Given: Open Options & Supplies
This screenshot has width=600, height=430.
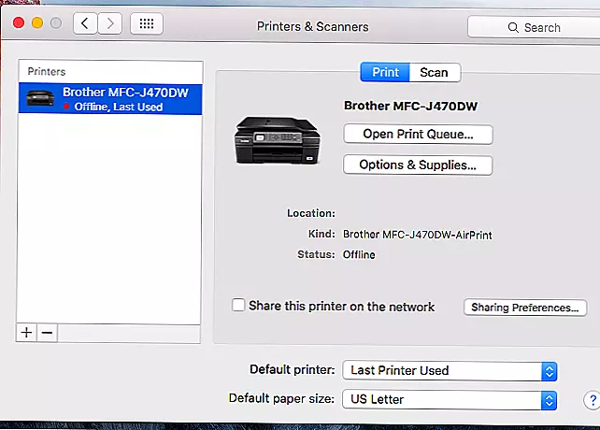Looking at the screenshot, I should pyautogui.click(x=418, y=165).
